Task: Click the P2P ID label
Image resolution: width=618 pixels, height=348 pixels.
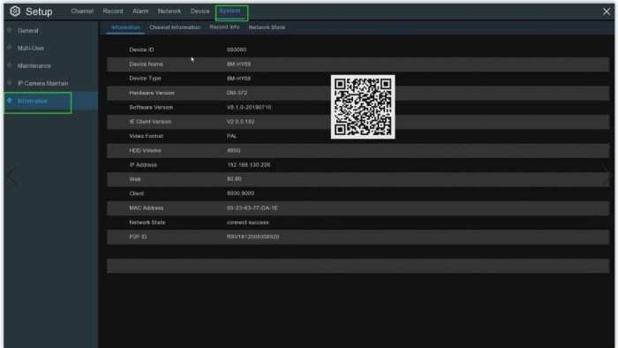Action: [x=138, y=237]
